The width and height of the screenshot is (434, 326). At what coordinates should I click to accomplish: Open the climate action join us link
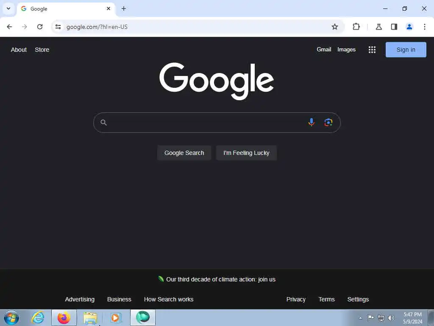[x=220, y=279]
